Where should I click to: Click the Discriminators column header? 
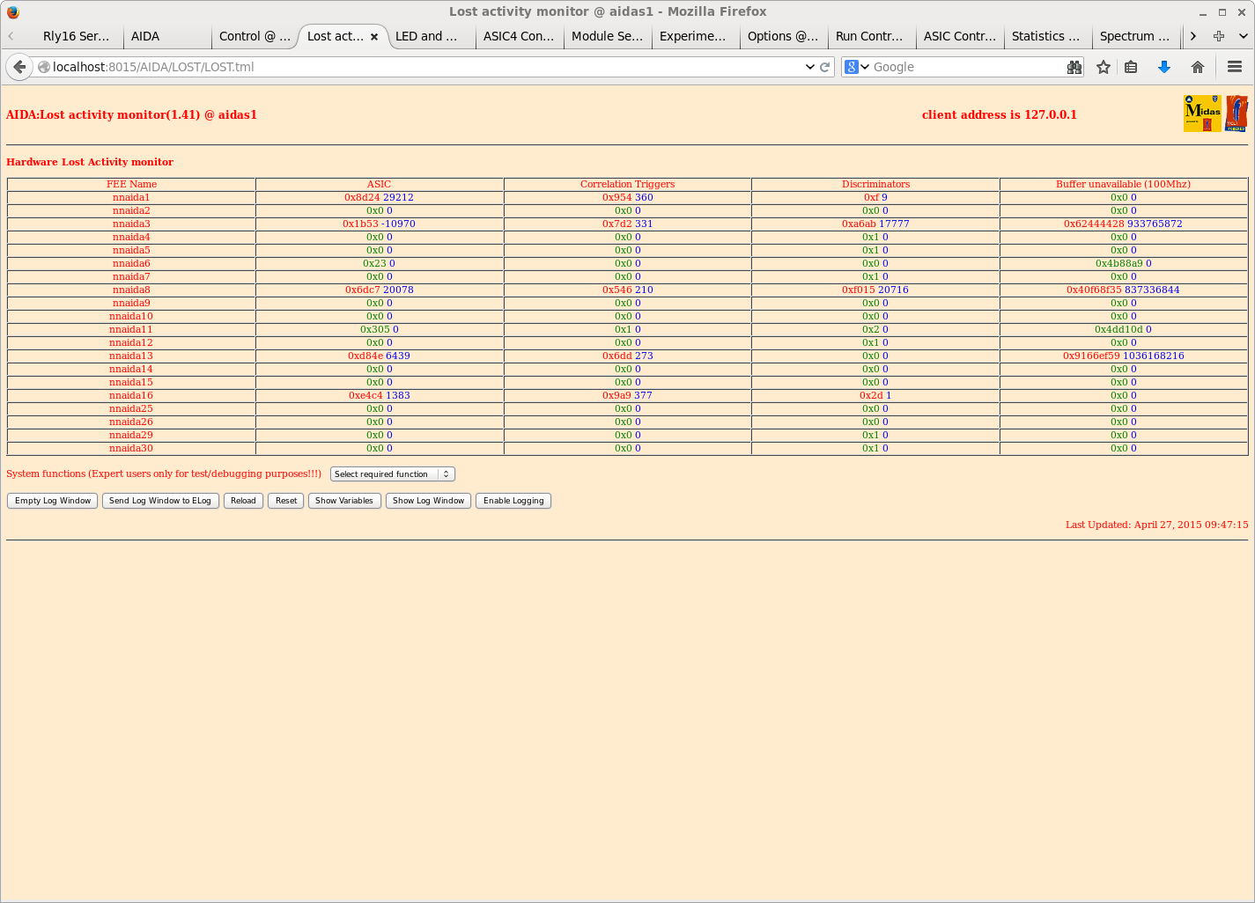pyautogui.click(x=875, y=185)
